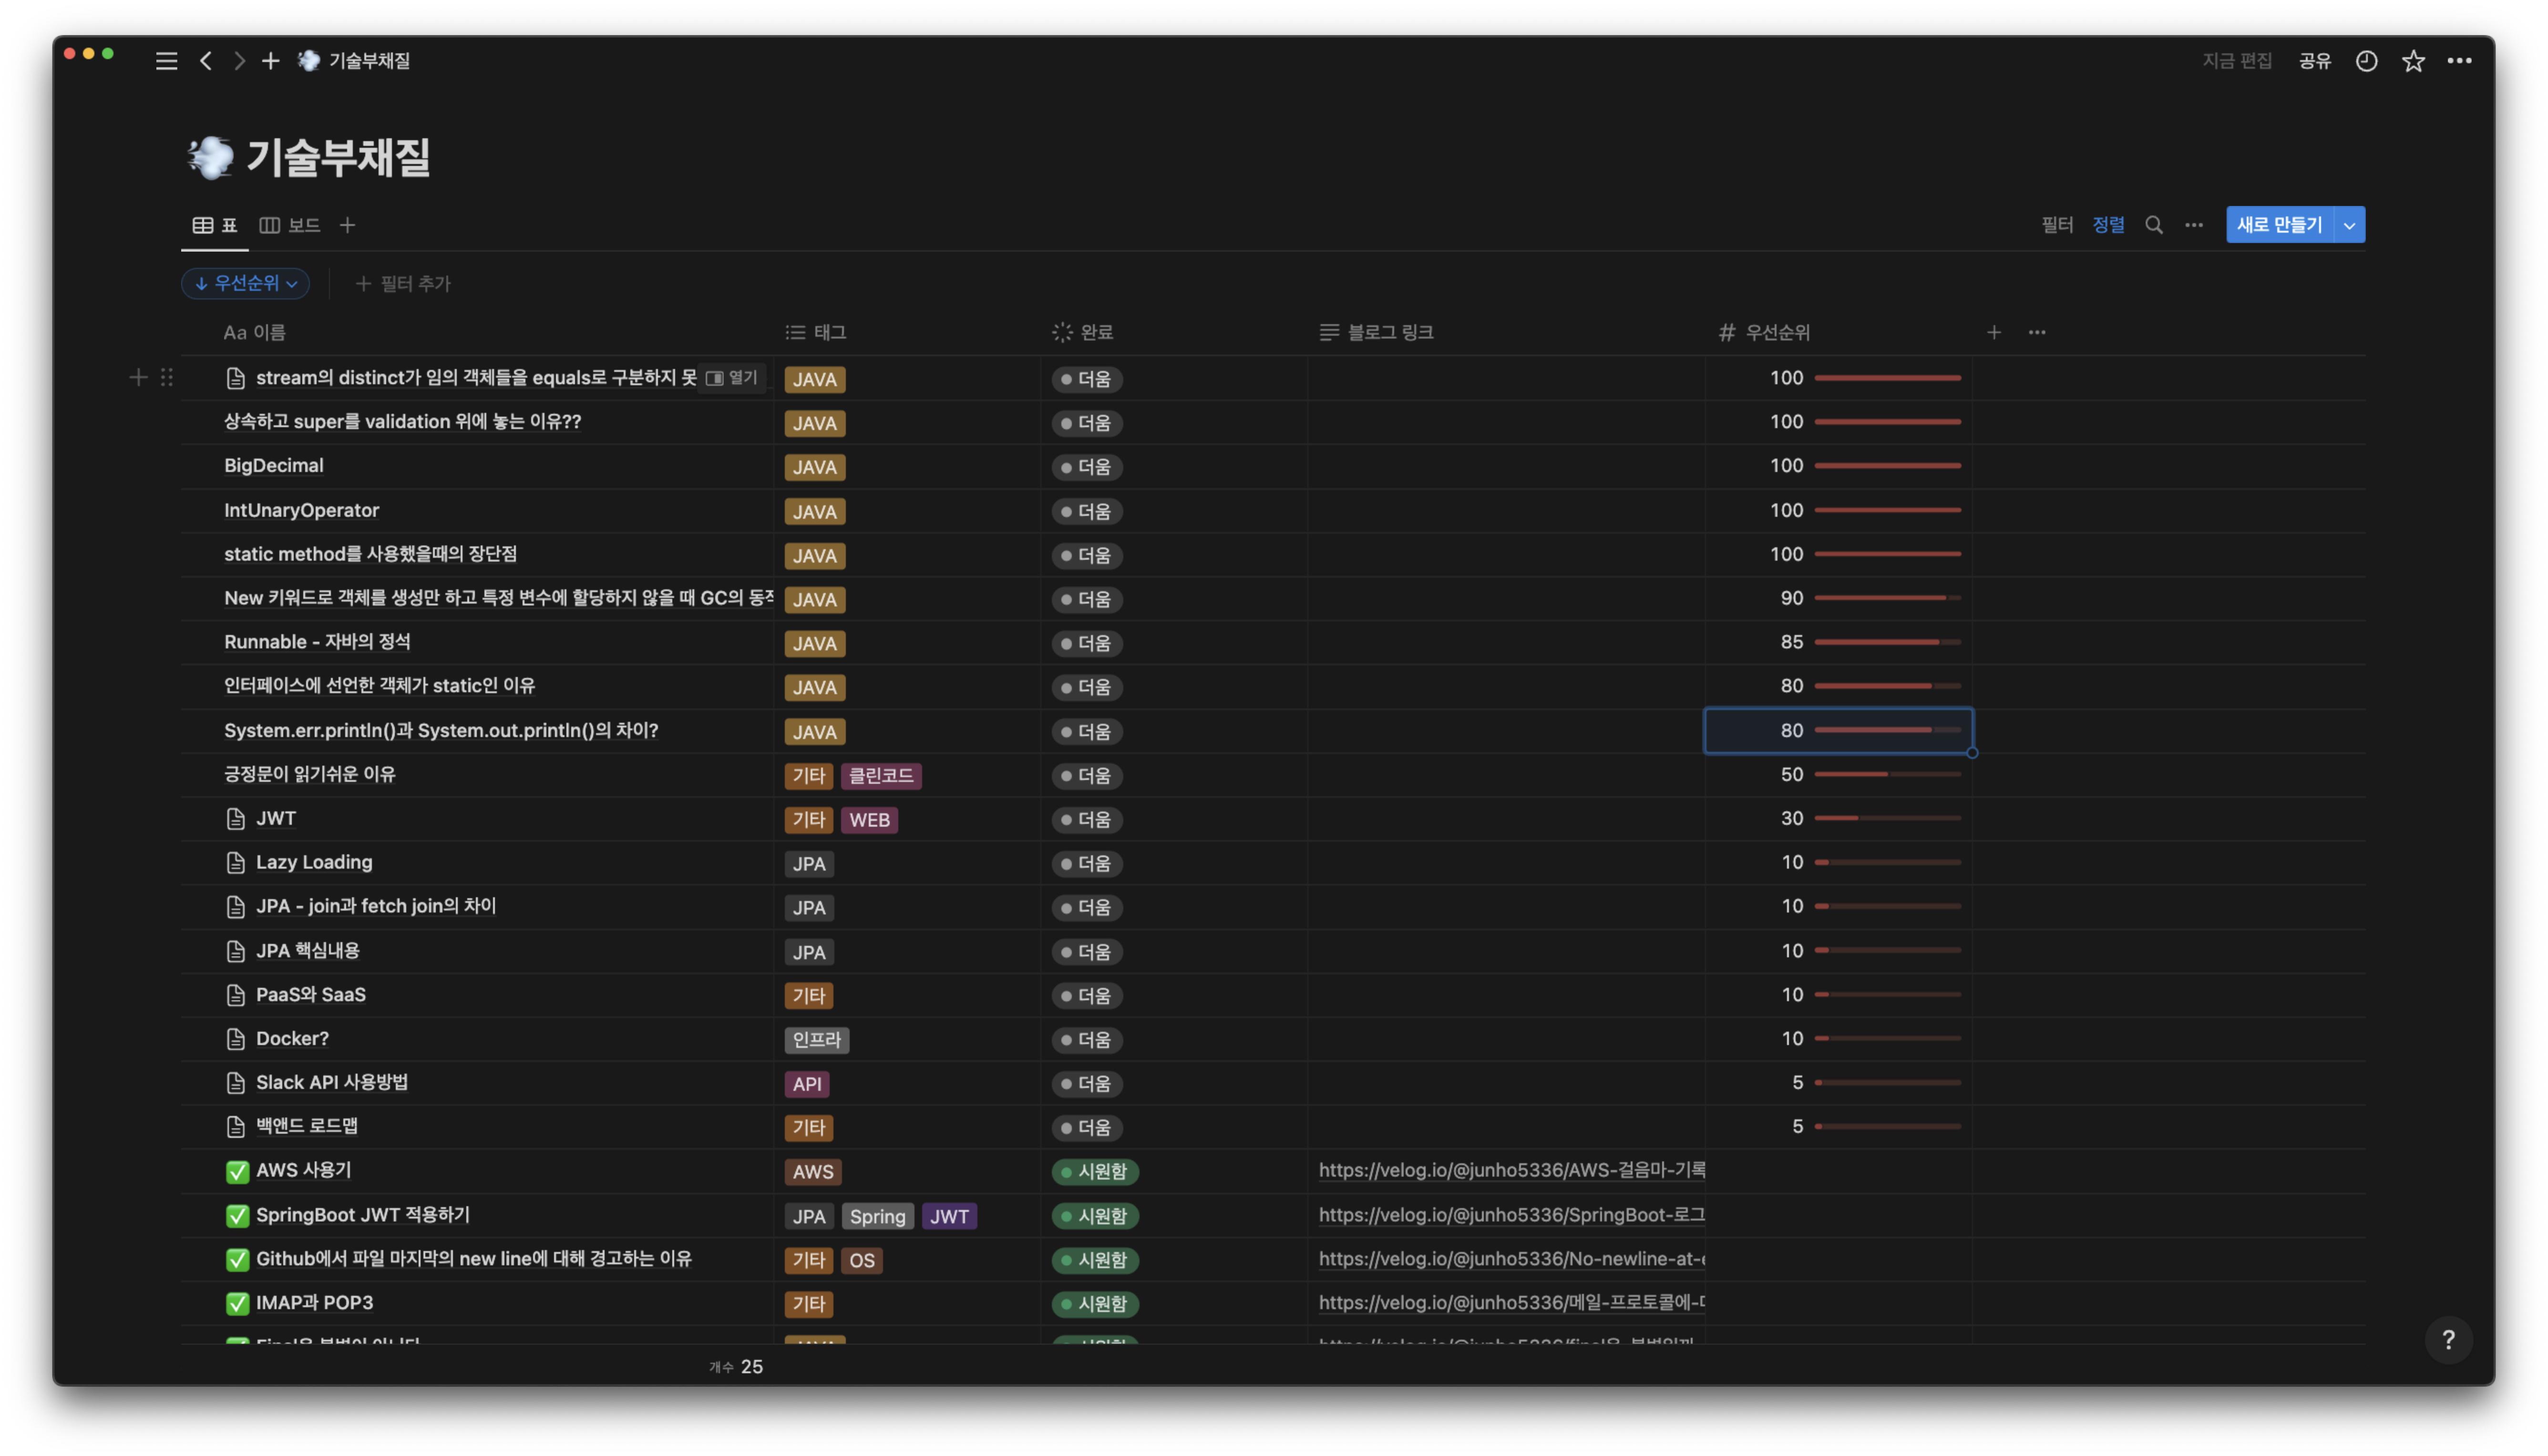Image resolution: width=2548 pixels, height=1456 pixels.
Task: Click the green checkmark on AWS 사용기
Action: tap(237, 1172)
